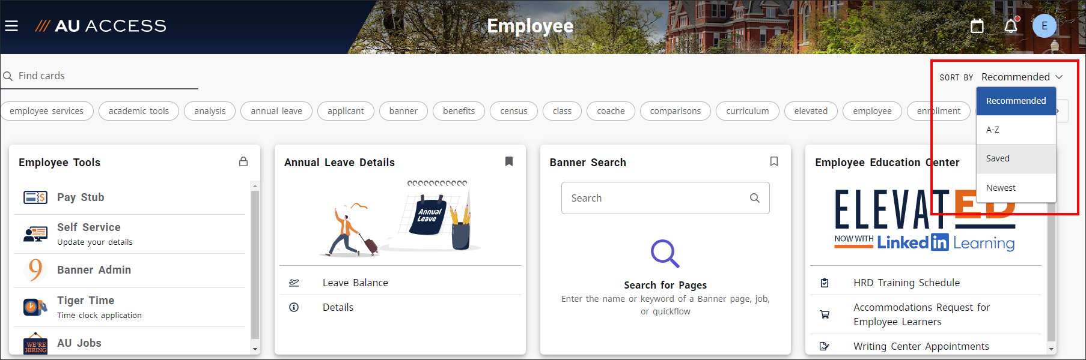Click Employee Tools scrollbar up arrow
1086x360 pixels.
click(x=255, y=186)
